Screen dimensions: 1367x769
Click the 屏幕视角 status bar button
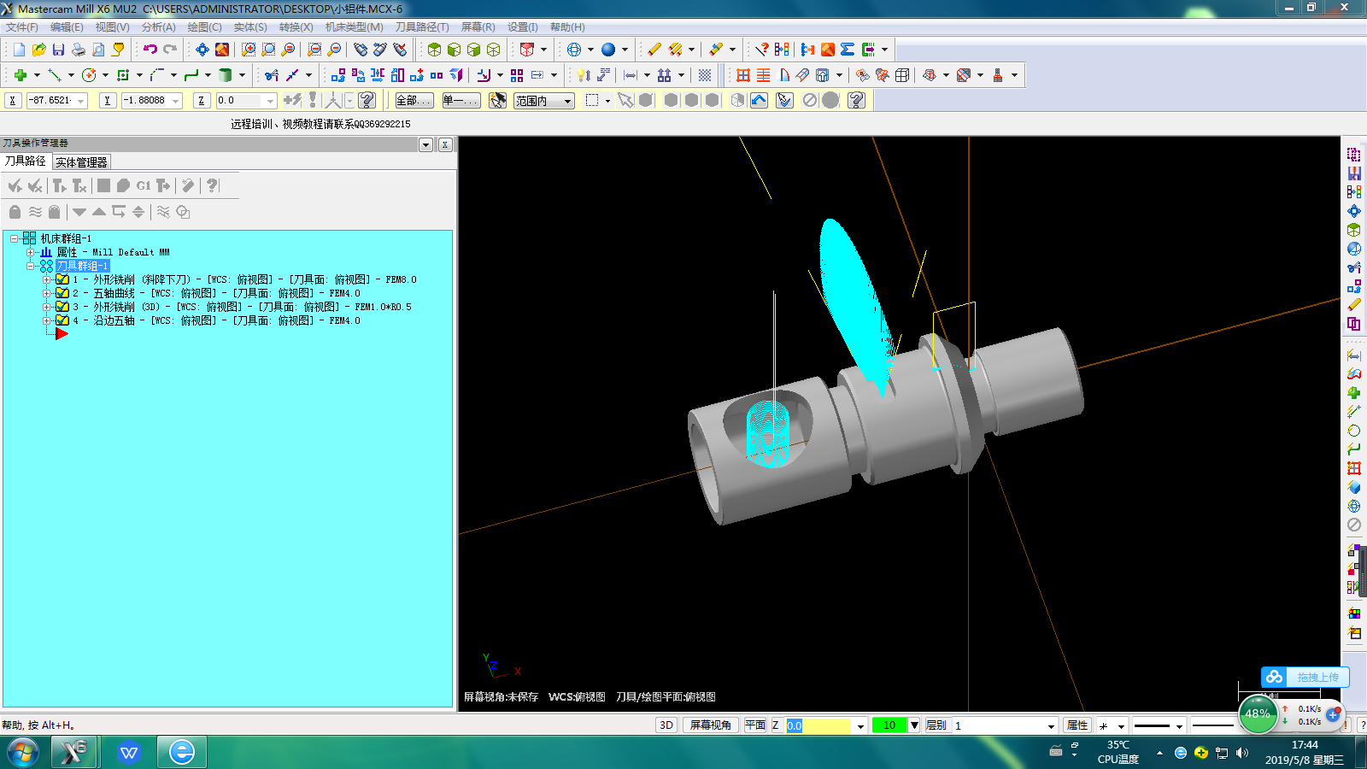coord(711,725)
